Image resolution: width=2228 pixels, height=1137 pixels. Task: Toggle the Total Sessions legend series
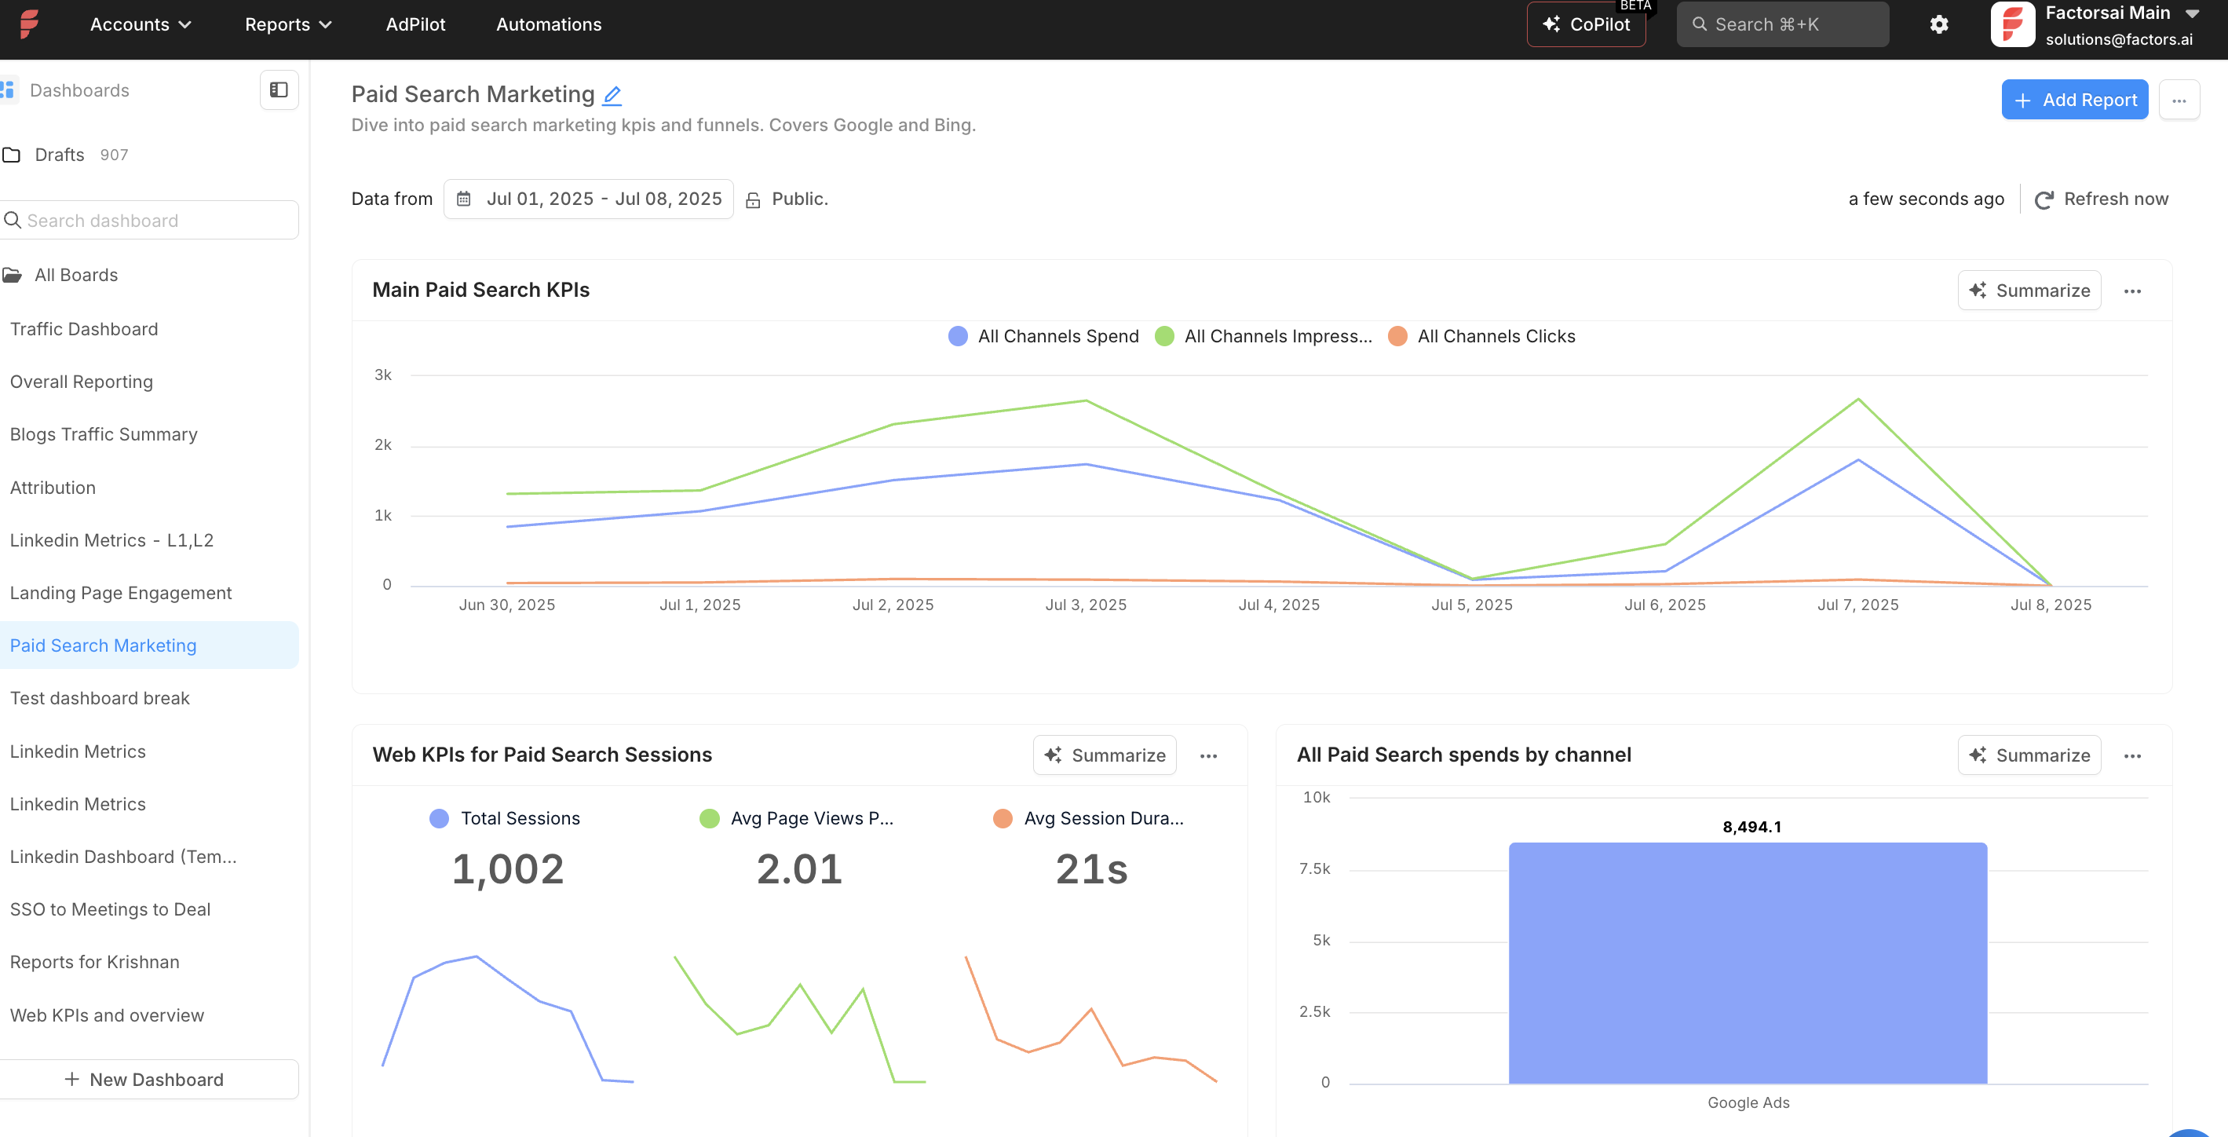click(x=504, y=817)
